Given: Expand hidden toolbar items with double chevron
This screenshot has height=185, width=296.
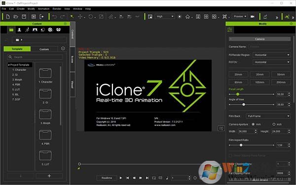Looking at the screenshot, I should pyautogui.click(x=277, y=17).
